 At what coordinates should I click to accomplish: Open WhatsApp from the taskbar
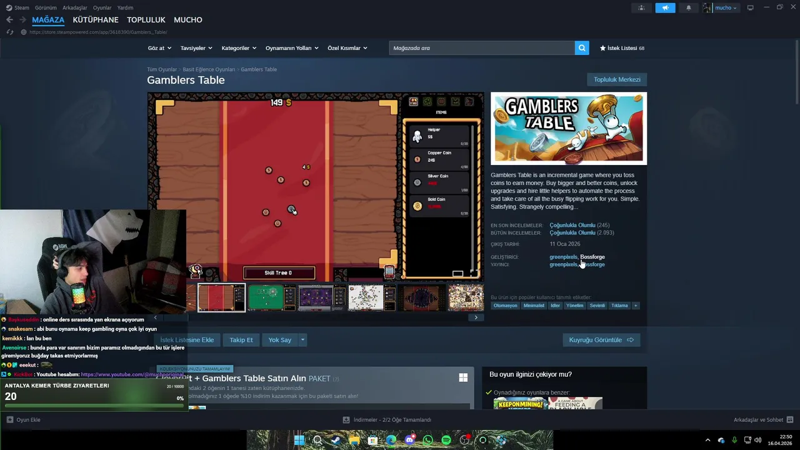pyautogui.click(x=427, y=440)
